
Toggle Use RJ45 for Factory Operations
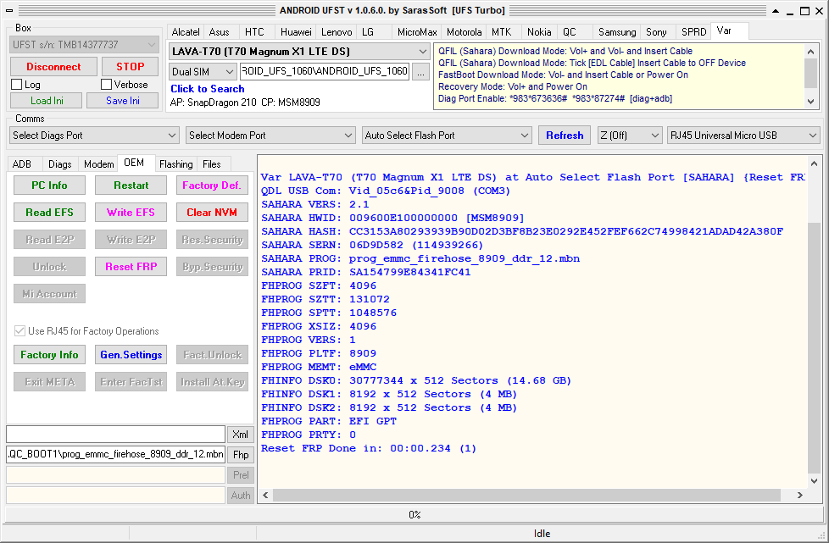[19, 331]
